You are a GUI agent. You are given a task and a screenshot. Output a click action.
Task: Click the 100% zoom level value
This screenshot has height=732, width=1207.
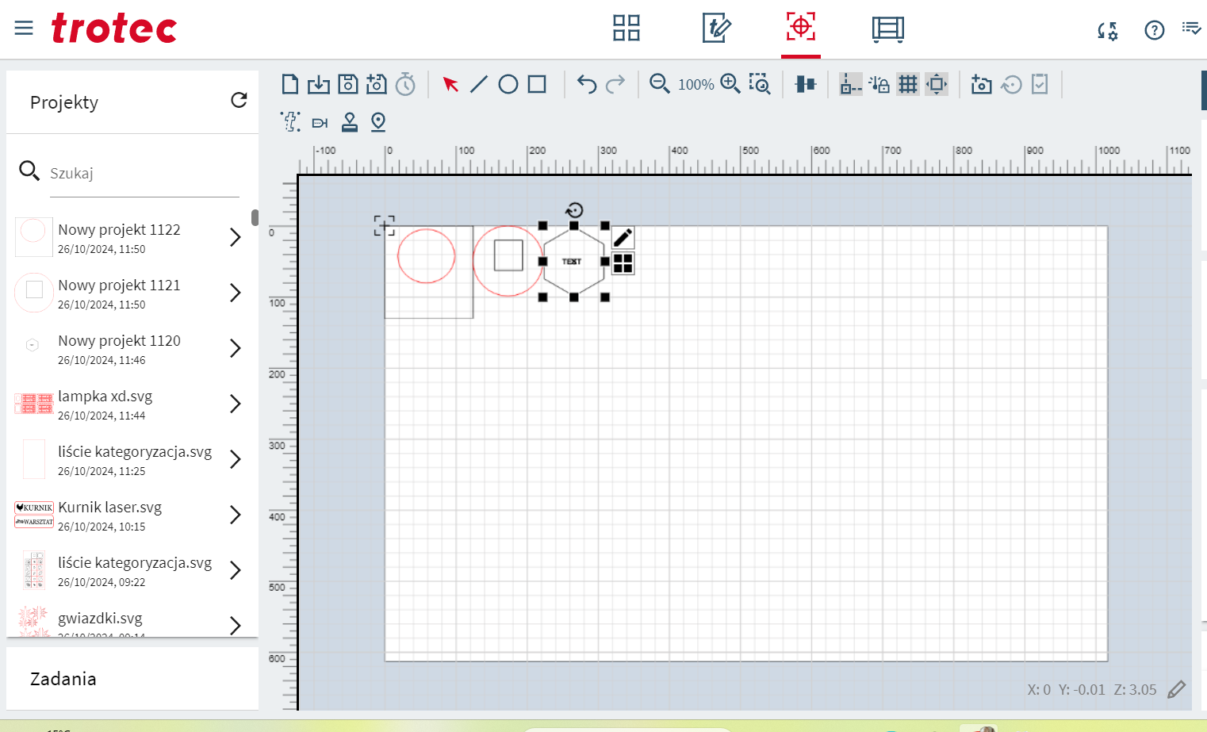(696, 85)
